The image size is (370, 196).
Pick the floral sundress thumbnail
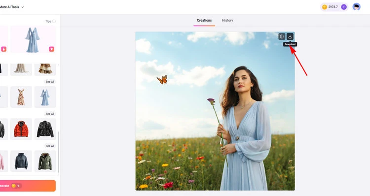click(x=21, y=97)
